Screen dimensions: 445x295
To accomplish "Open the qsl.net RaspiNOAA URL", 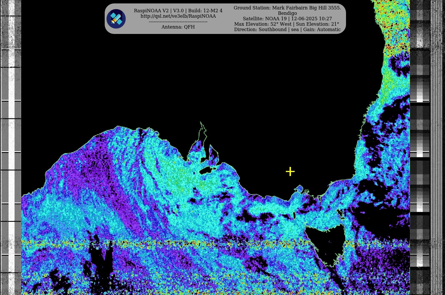I will [178, 16].
